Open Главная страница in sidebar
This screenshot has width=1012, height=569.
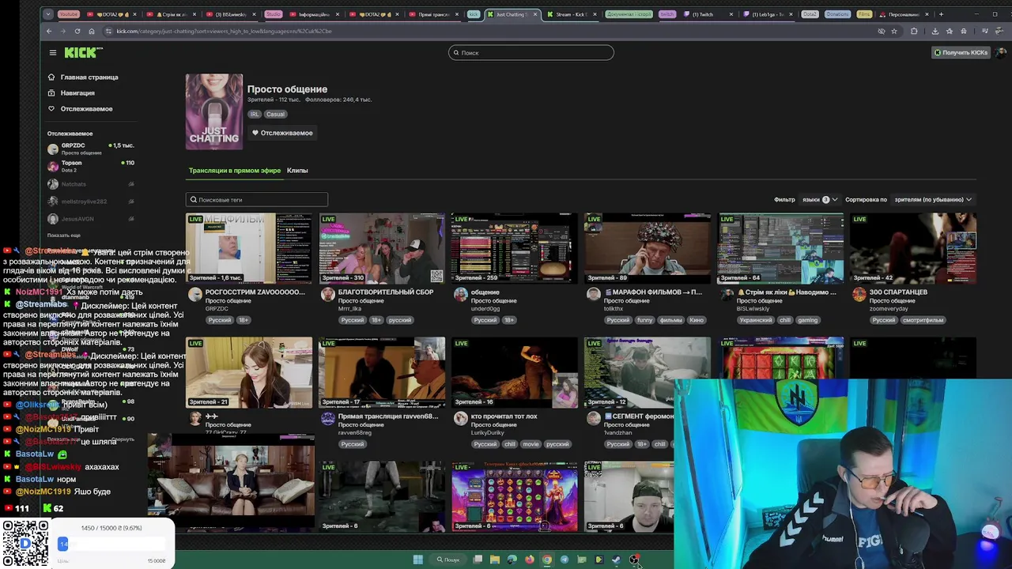pos(83,77)
